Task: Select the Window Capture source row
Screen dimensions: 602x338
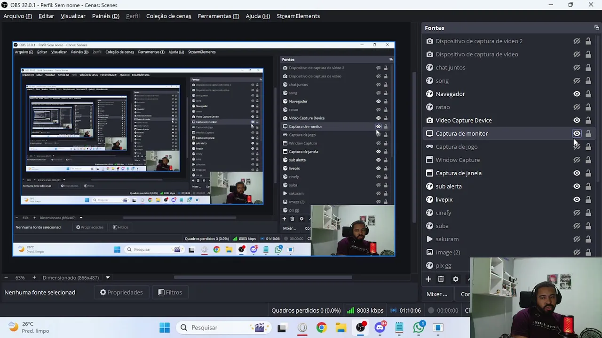Action: coord(508,160)
